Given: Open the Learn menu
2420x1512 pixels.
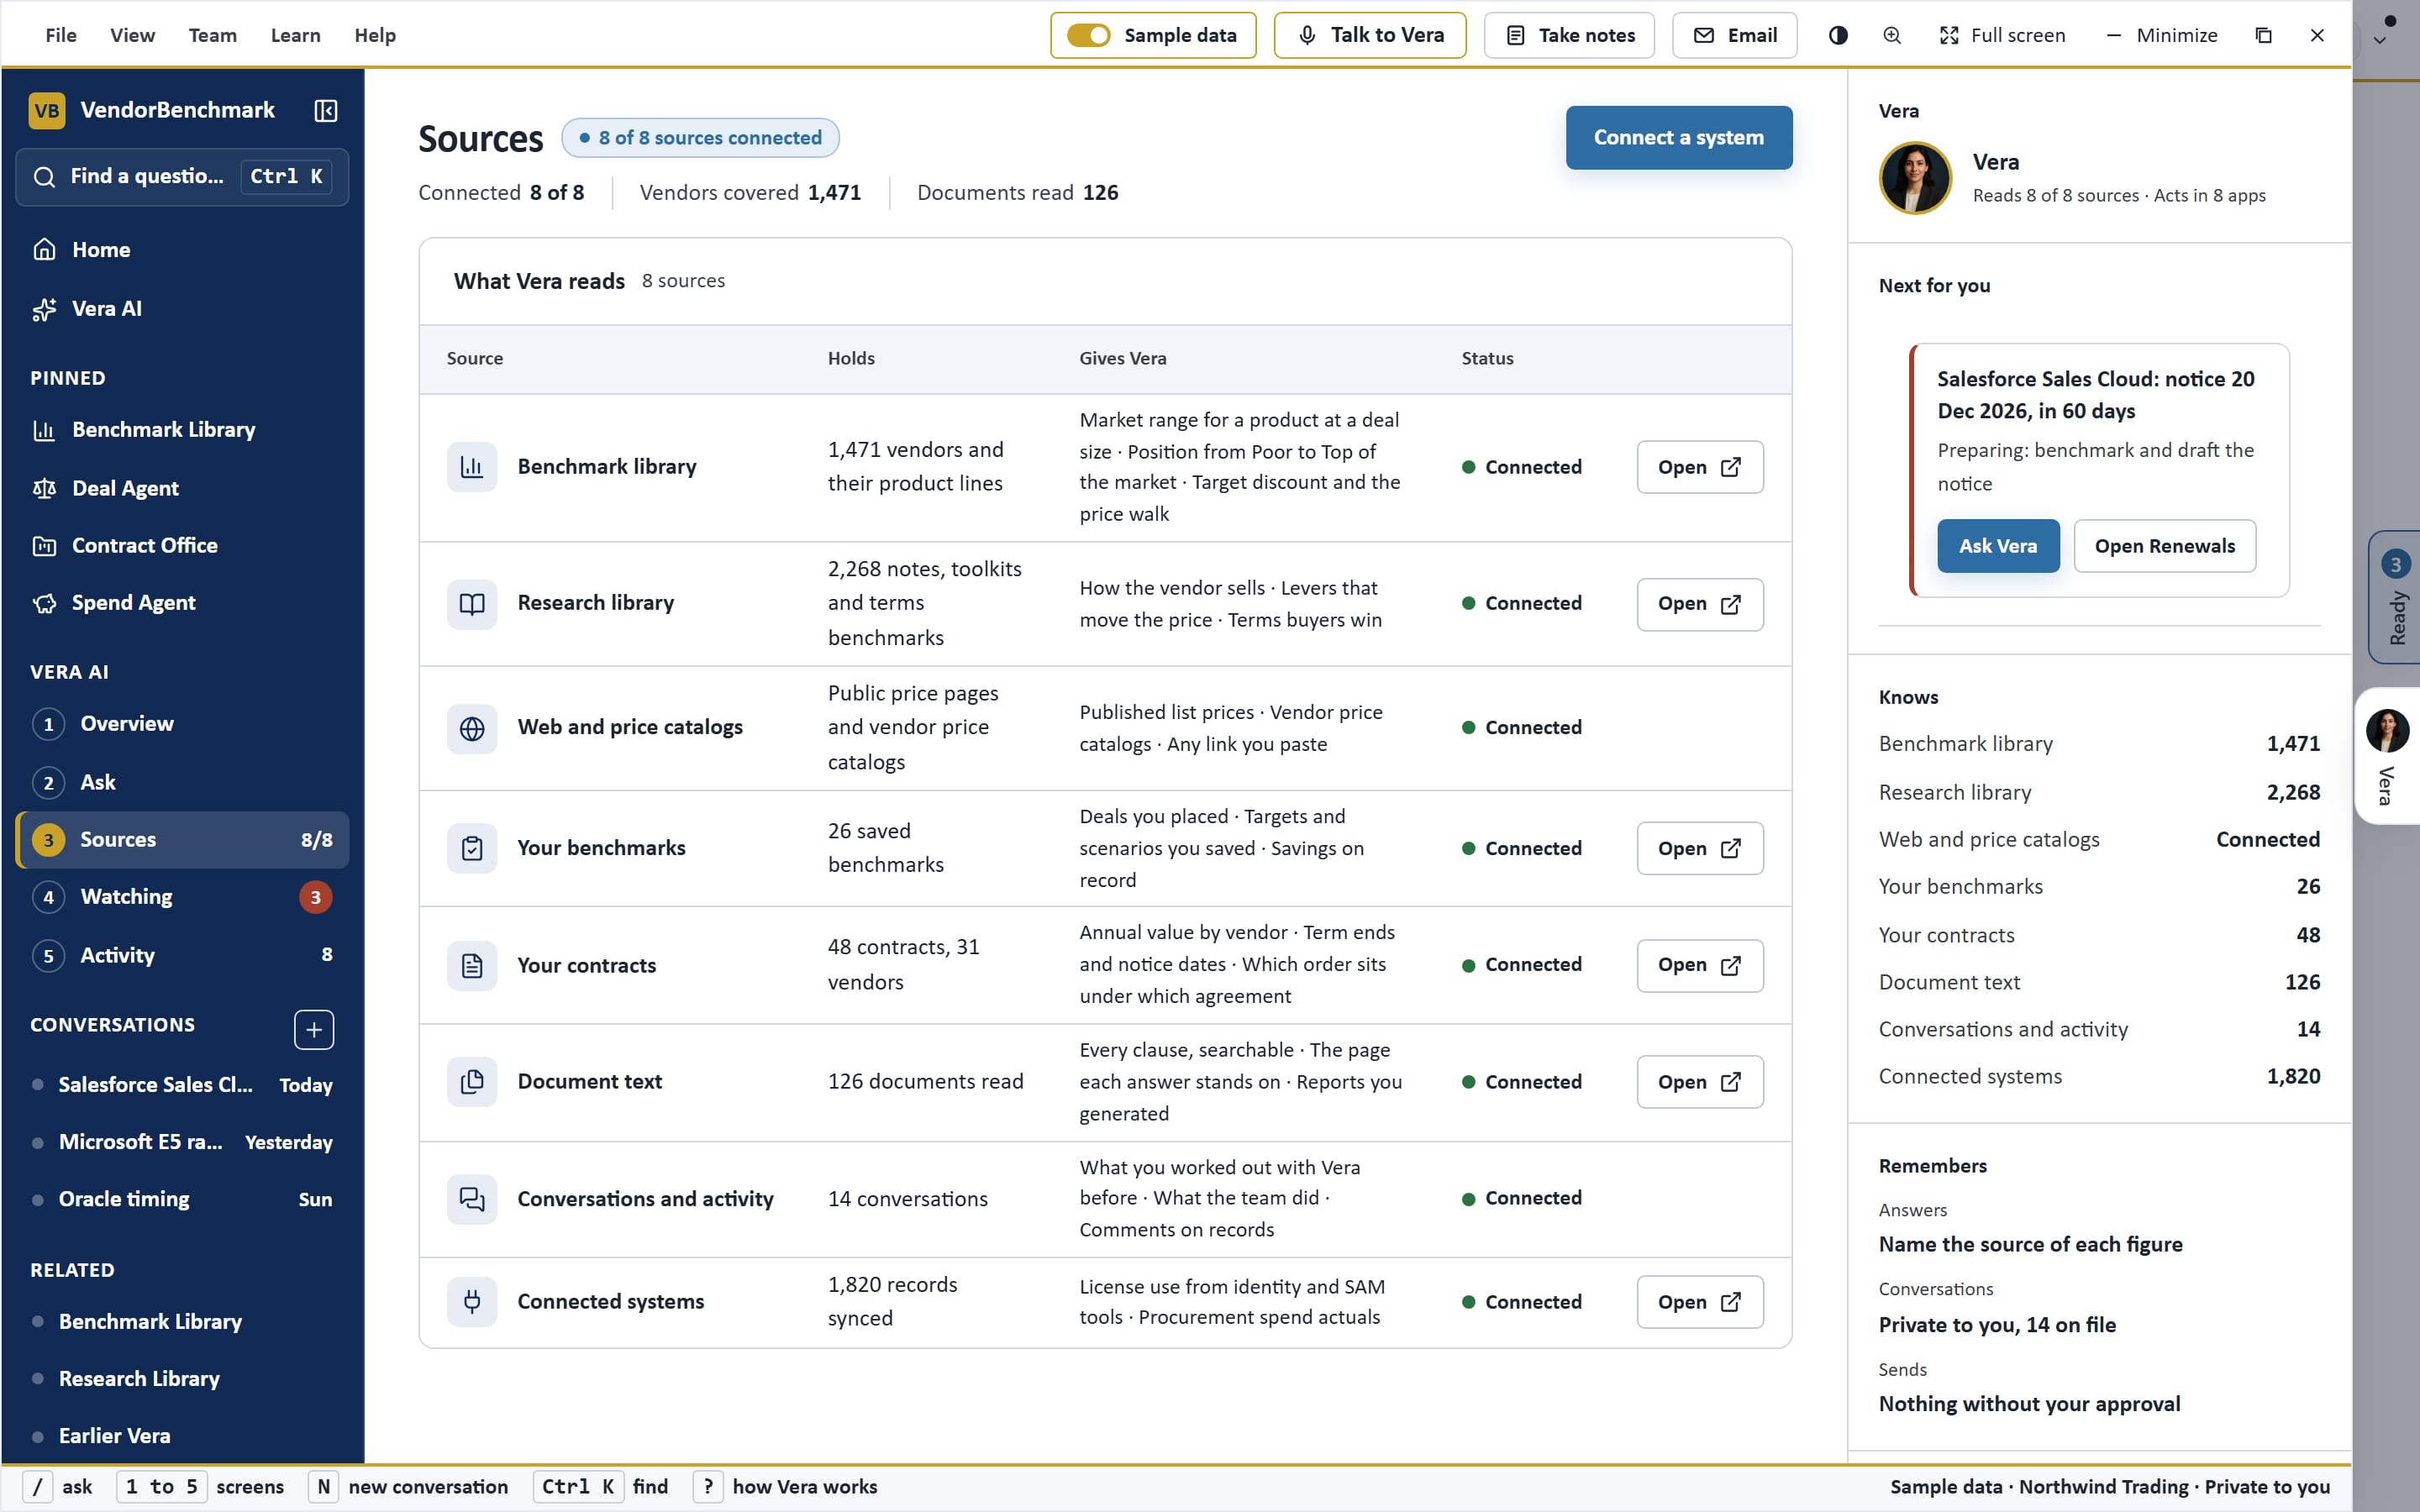Looking at the screenshot, I should pyautogui.click(x=296, y=35).
